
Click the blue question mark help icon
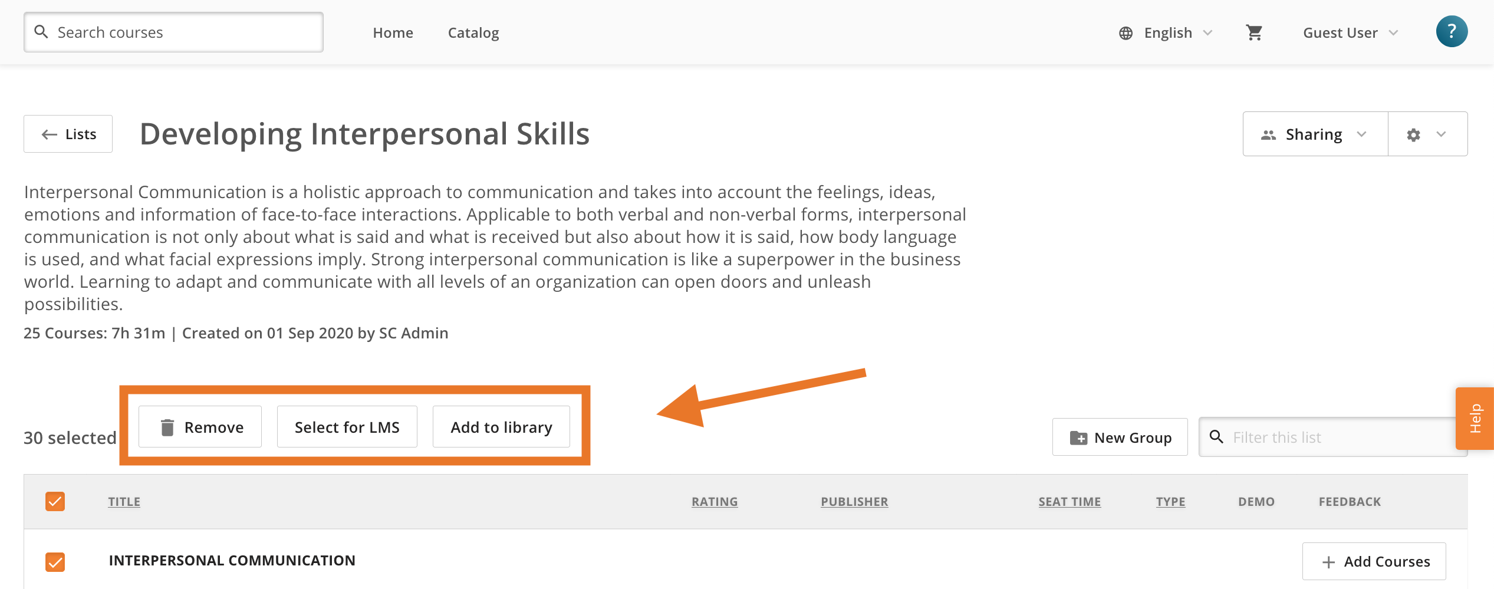(1452, 31)
